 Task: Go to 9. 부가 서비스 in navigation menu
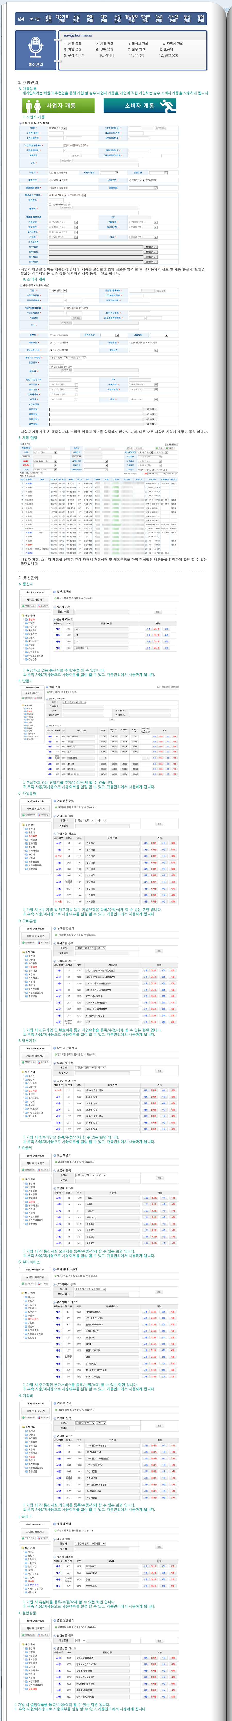pos(74,55)
